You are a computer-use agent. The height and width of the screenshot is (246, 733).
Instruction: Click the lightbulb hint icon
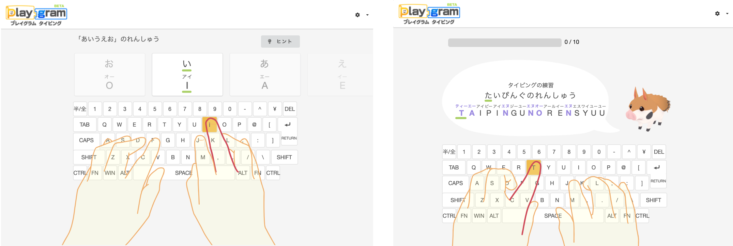pyautogui.click(x=270, y=42)
